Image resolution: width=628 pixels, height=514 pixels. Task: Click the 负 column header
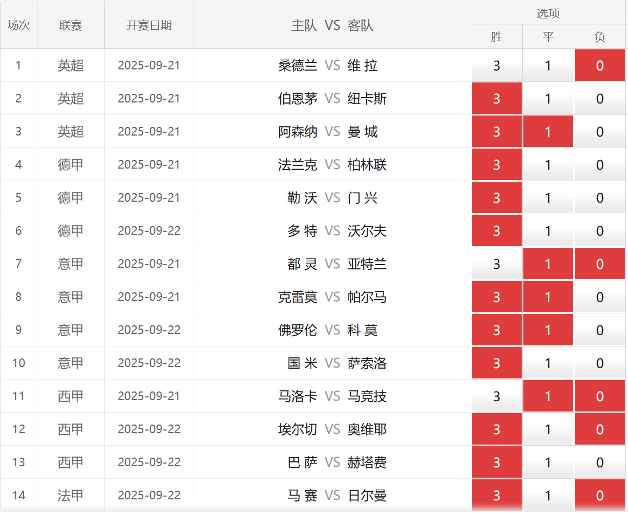tap(600, 37)
